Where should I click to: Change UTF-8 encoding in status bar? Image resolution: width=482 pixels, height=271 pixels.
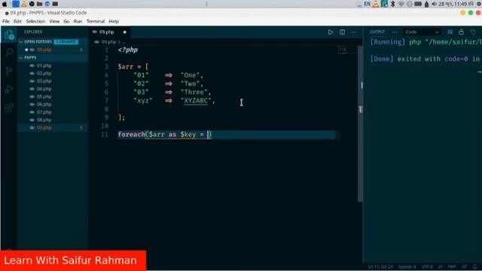point(427,266)
